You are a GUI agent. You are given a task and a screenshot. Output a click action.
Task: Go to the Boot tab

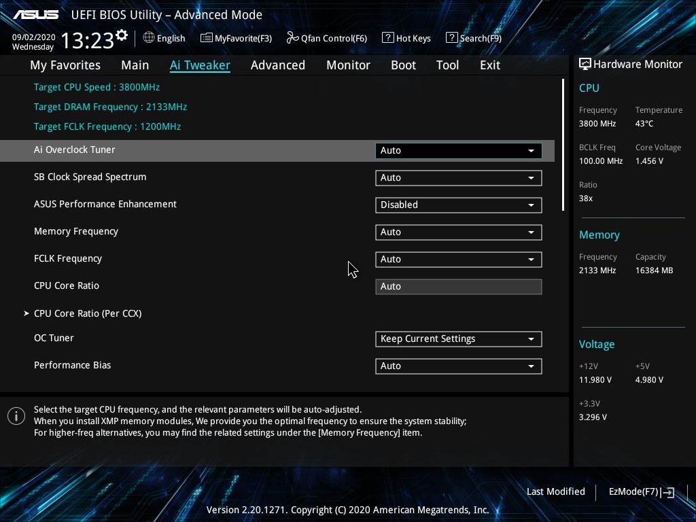pyautogui.click(x=404, y=65)
